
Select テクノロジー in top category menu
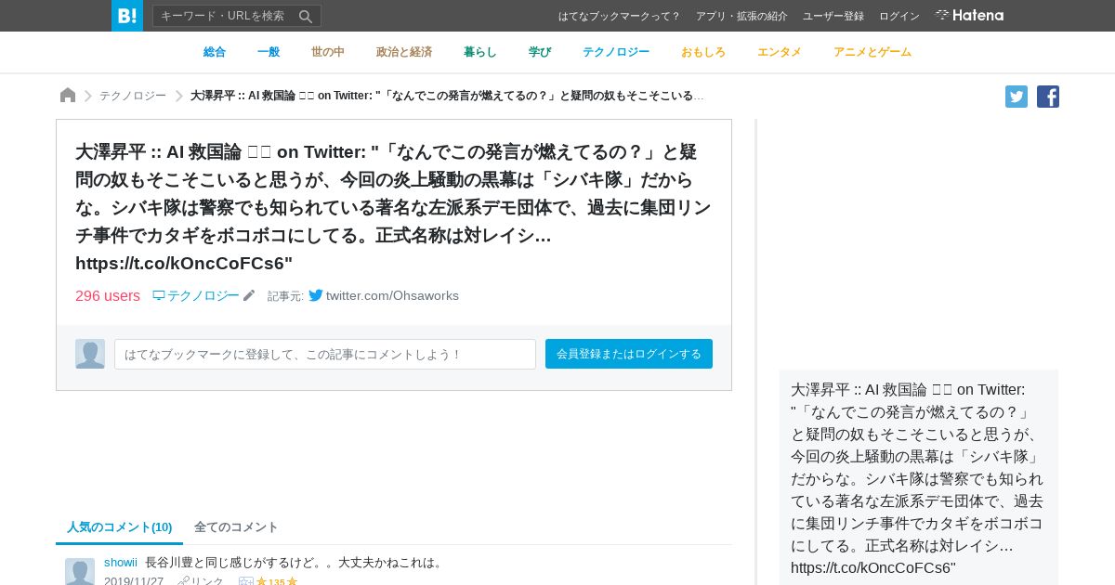point(616,52)
